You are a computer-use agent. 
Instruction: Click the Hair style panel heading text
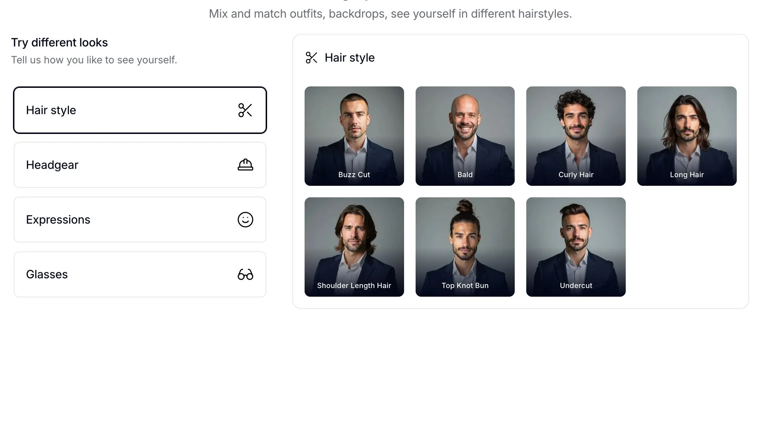coord(350,58)
